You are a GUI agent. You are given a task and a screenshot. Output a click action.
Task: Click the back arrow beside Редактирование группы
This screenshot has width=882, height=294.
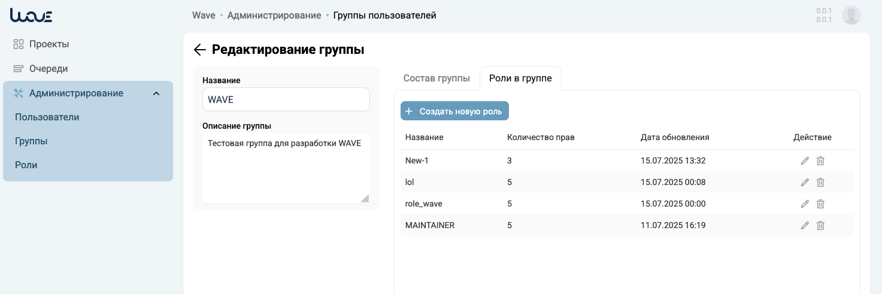pyautogui.click(x=200, y=50)
